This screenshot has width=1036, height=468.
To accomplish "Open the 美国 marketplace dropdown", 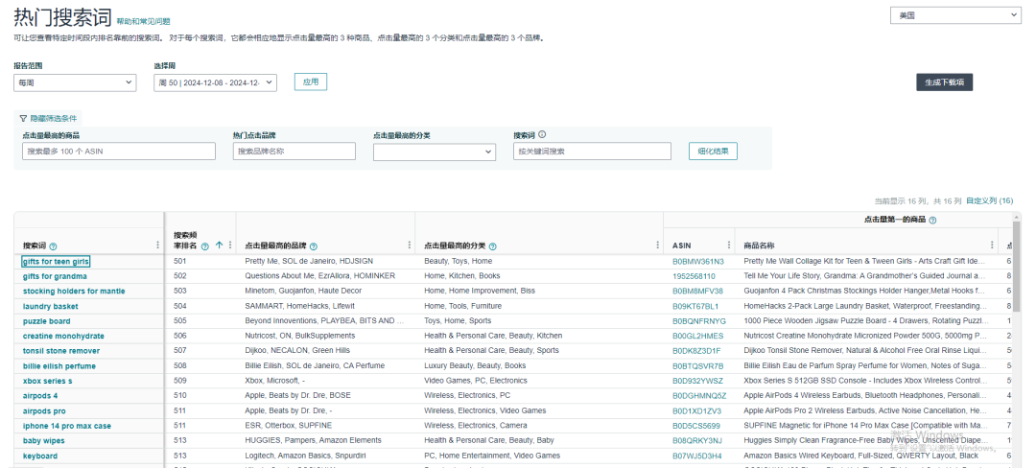I will tap(955, 16).
